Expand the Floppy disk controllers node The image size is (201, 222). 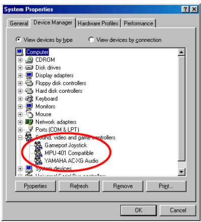[x=20, y=83]
